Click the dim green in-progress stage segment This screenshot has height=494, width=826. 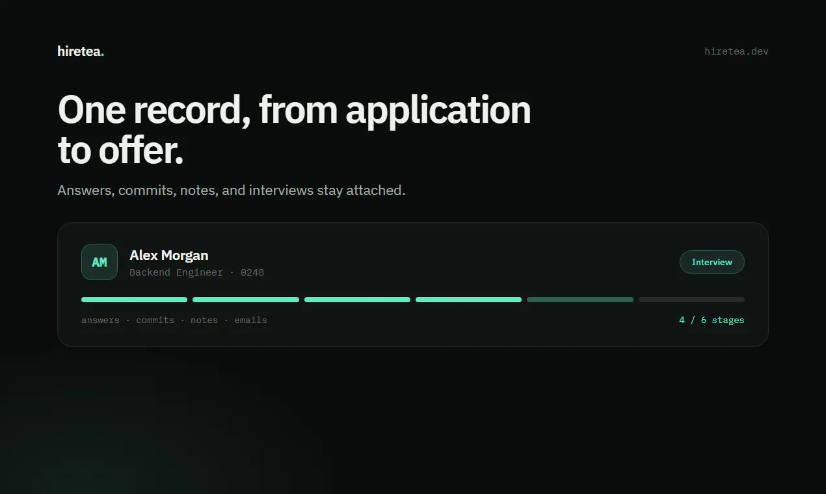(580, 300)
